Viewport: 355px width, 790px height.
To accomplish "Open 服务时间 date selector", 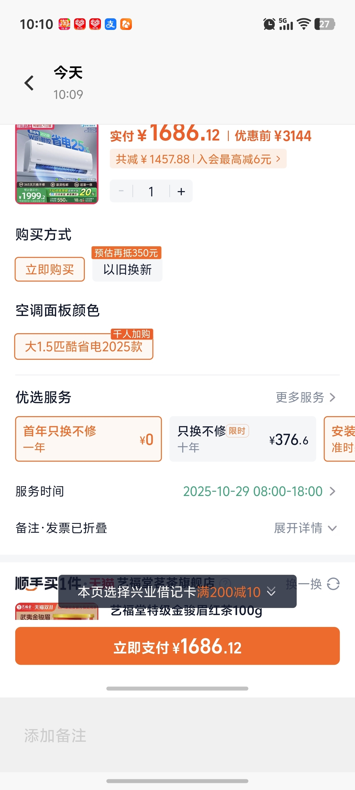I will (259, 491).
